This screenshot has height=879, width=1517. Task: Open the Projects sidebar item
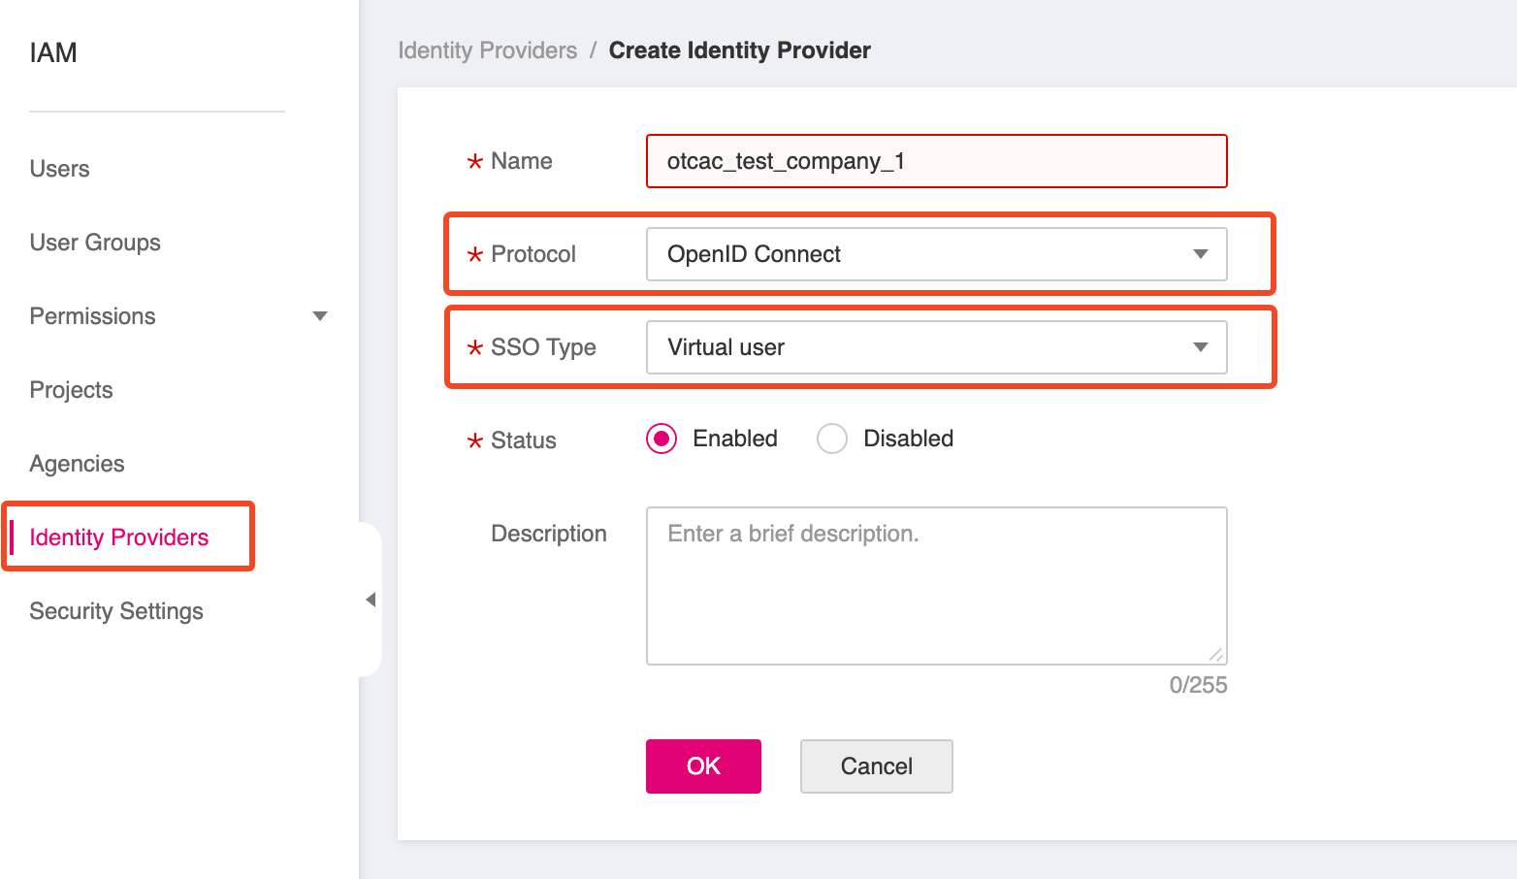71,390
